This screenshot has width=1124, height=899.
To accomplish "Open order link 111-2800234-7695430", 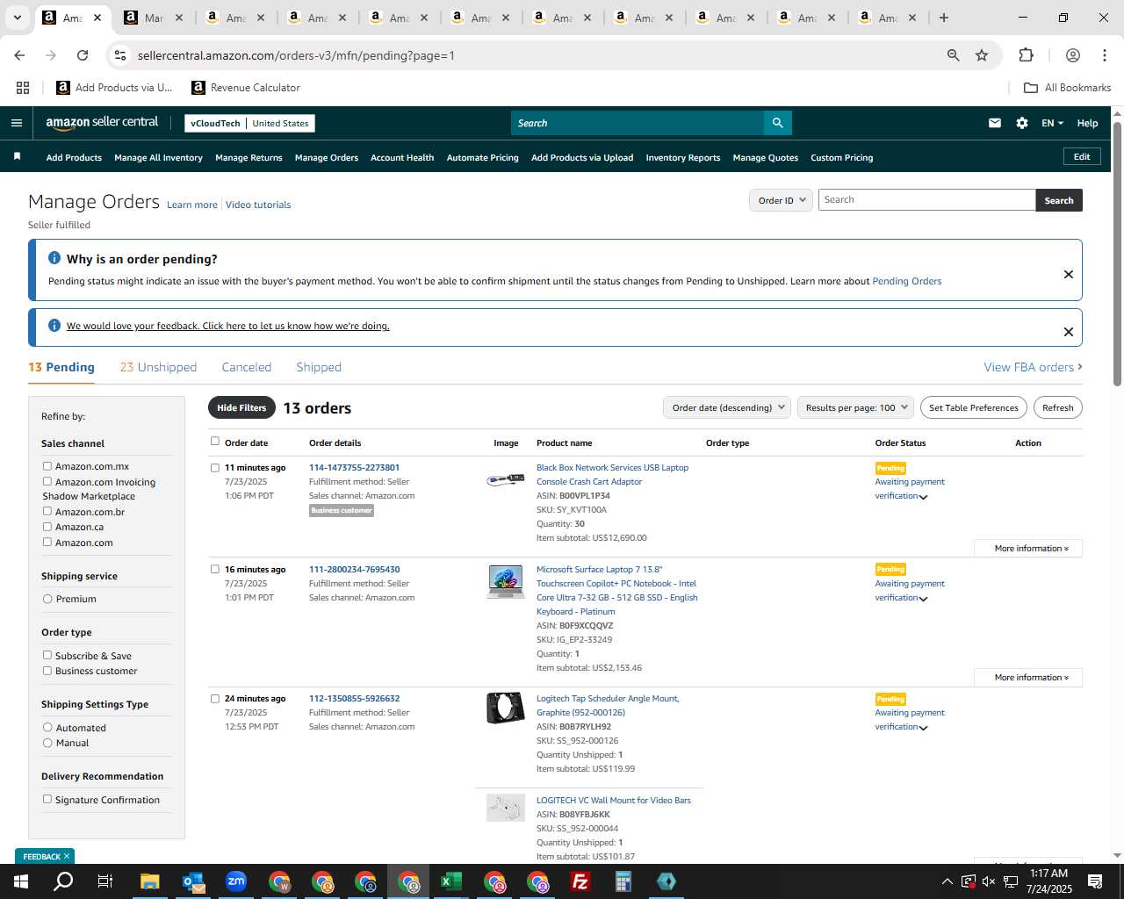I will pos(354,569).
